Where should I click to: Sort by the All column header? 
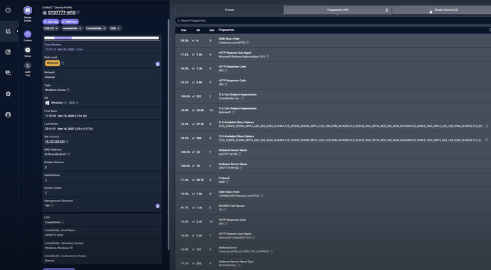[198, 30]
